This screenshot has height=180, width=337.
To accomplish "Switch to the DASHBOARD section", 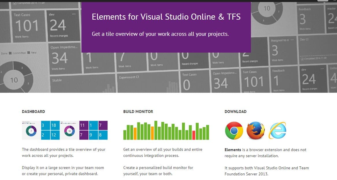I will coord(33,112).
